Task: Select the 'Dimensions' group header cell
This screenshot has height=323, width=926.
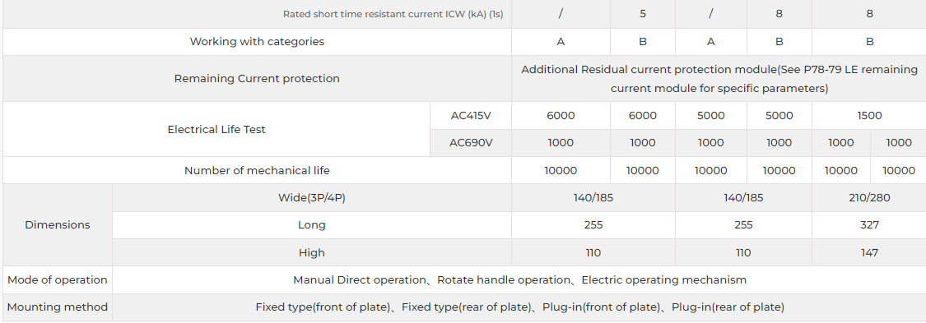Action: tap(58, 224)
